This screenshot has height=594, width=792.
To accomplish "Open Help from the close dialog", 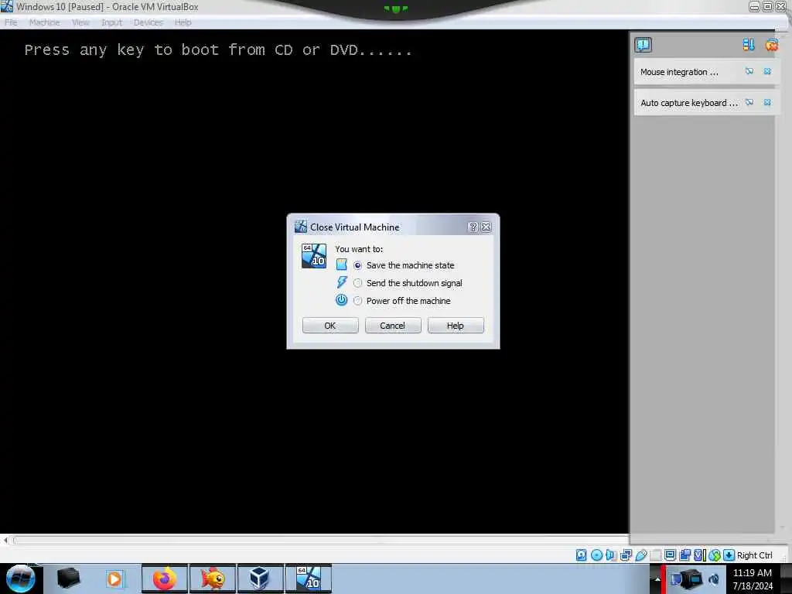I will [x=455, y=326].
